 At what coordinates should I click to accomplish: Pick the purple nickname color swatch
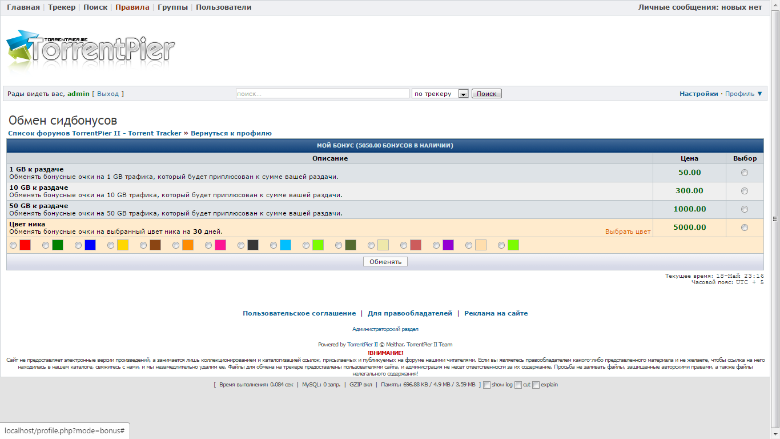pos(448,245)
